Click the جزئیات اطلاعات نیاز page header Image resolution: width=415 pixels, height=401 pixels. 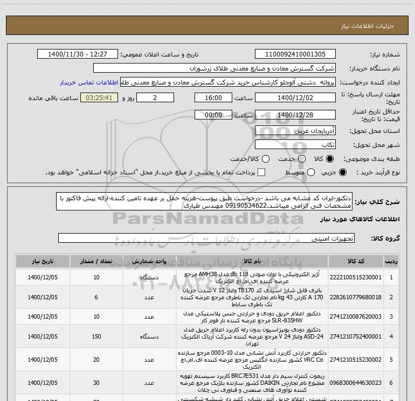pos(368,26)
